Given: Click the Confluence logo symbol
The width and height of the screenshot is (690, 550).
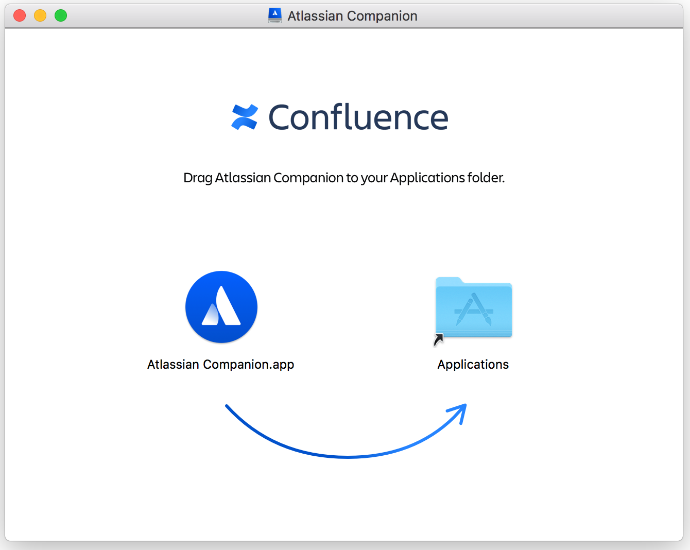Looking at the screenshot, I should (245, 117).
